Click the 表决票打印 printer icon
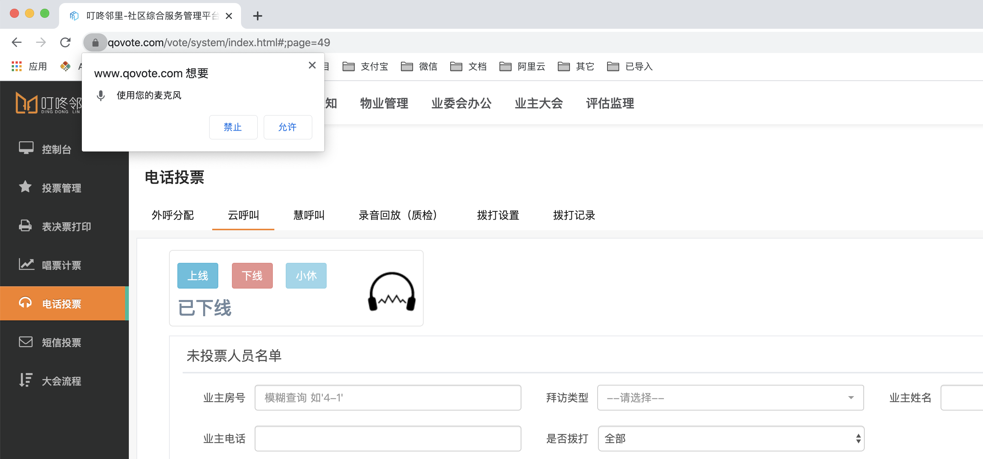This screenshot has width=983, height=459. point(25,226)
